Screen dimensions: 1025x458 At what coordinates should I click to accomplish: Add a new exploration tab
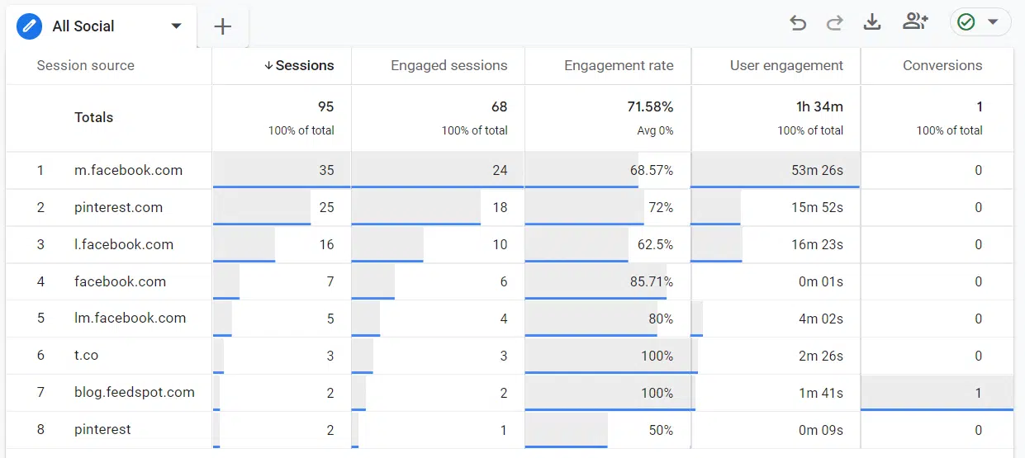point(222,26)
